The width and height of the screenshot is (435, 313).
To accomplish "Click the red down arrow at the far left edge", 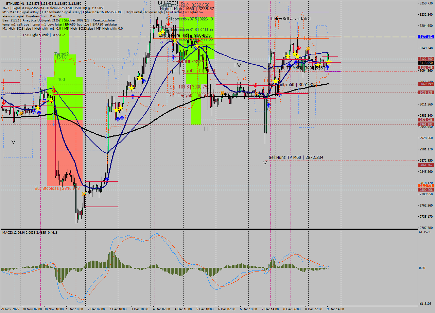I will (x=3, y=101).
